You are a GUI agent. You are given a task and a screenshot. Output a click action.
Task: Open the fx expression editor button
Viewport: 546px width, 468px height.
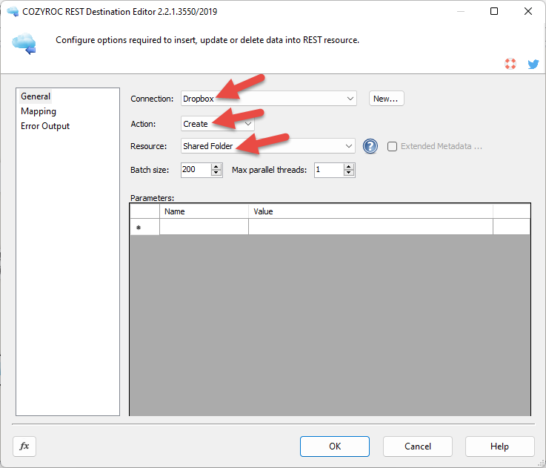point(24,446)
